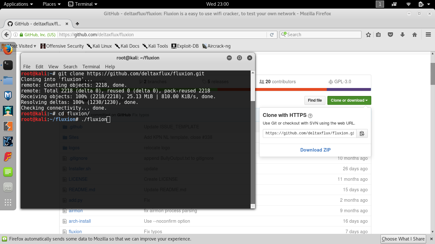Open arch-install file link
Image resolution: width=435 pixels, height=244 pixels.
(80, 221)
